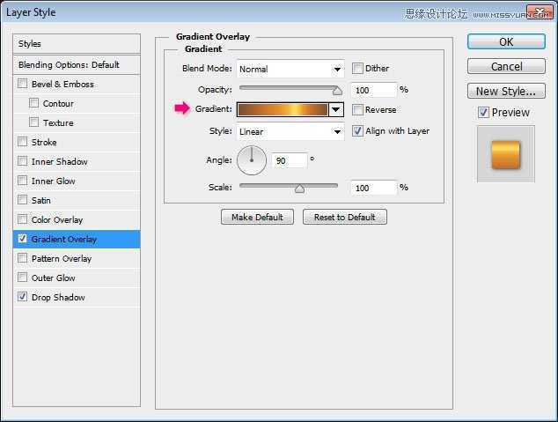The width and height of the screenshot is (558, 422).
Task: Open the Style Linear dropdown
Action: 290,132
